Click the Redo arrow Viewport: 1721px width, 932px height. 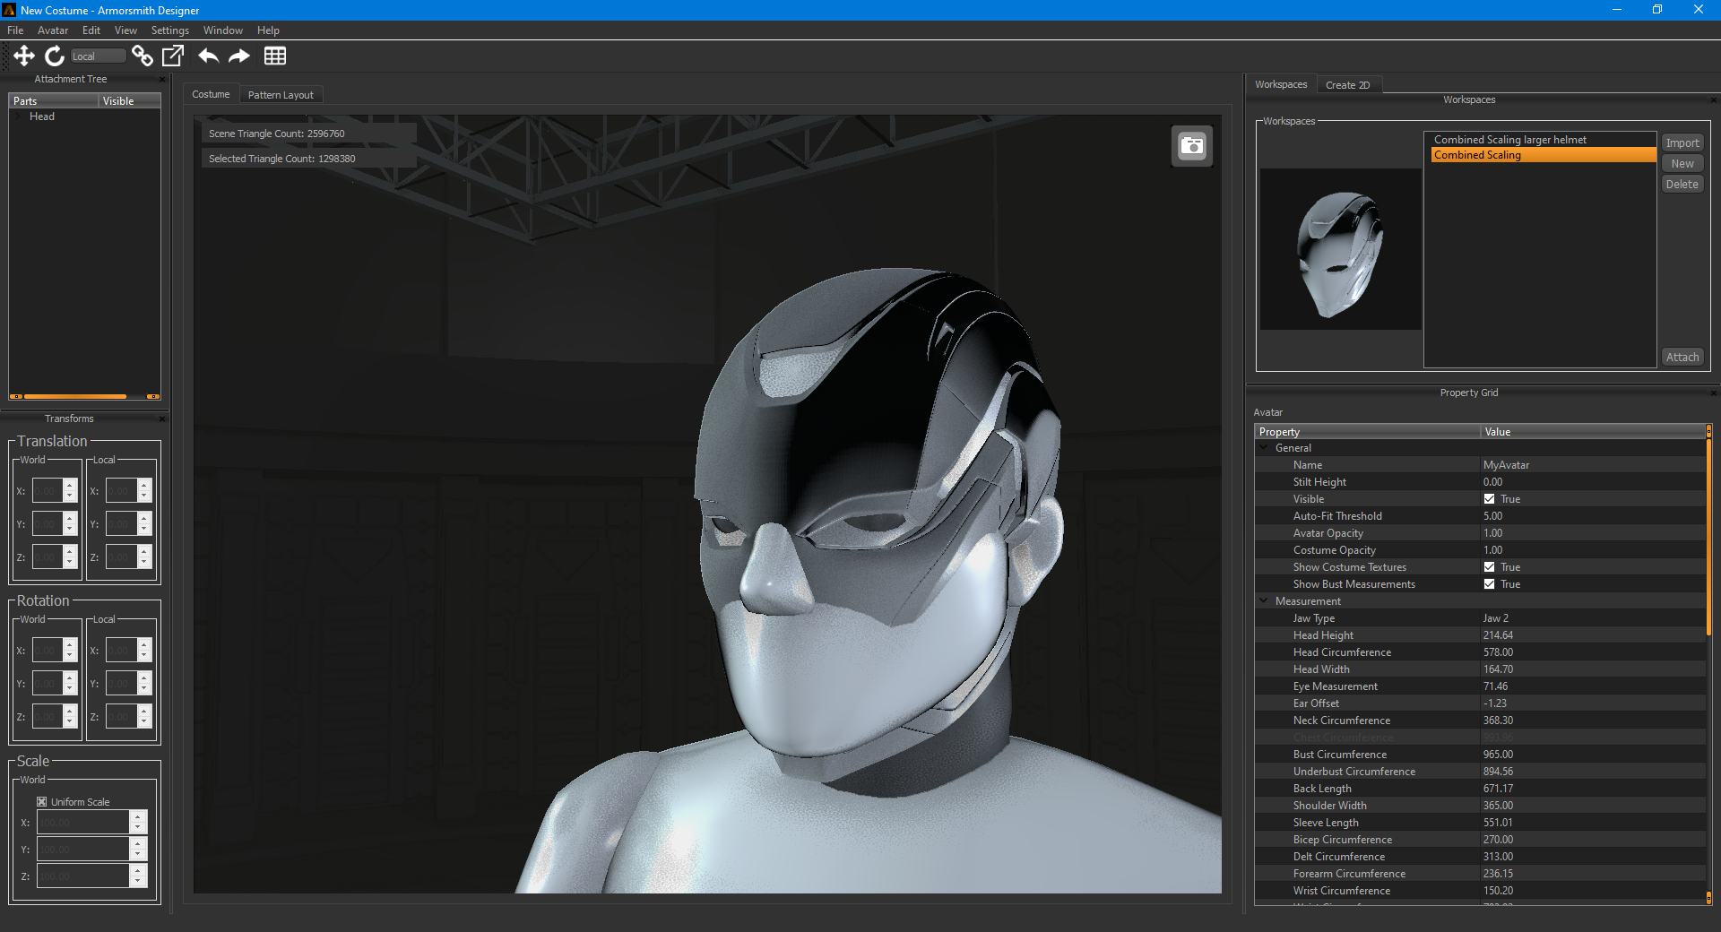coord(239,56)
